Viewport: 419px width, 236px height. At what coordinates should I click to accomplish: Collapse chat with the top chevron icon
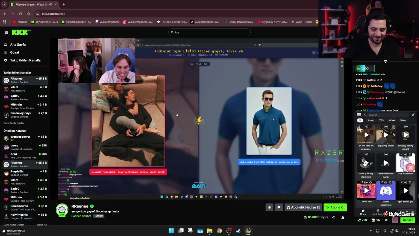[385, 62]
